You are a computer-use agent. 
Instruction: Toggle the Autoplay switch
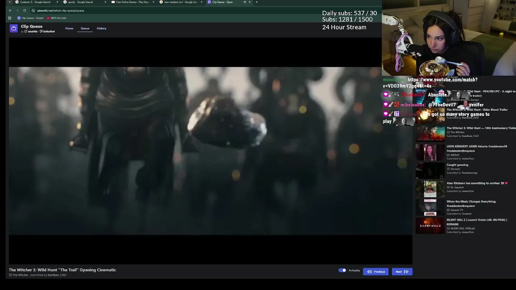click(342, 270)
